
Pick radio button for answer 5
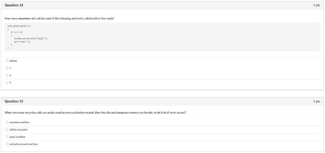pos(7,83)
